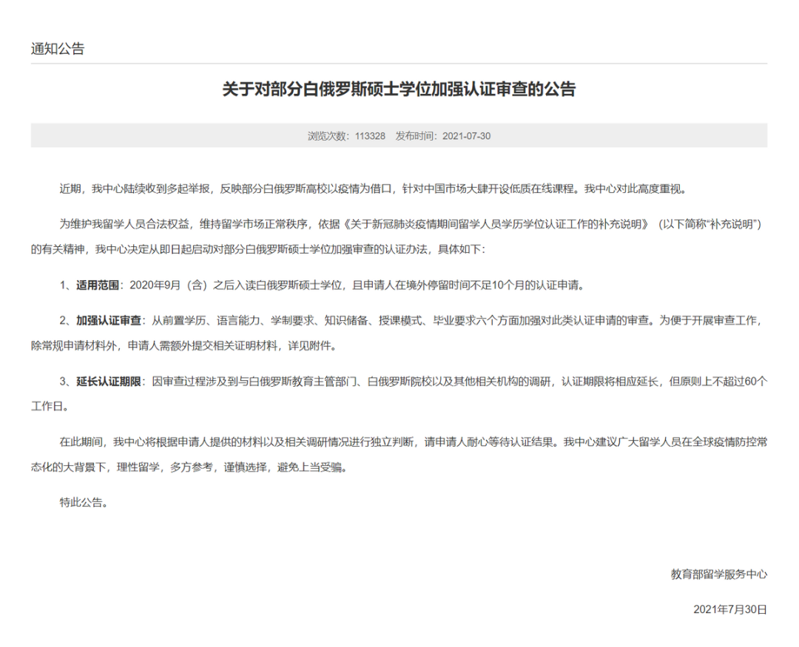
Task: Open the 通知公告 section heading
Action: [56, 50]
